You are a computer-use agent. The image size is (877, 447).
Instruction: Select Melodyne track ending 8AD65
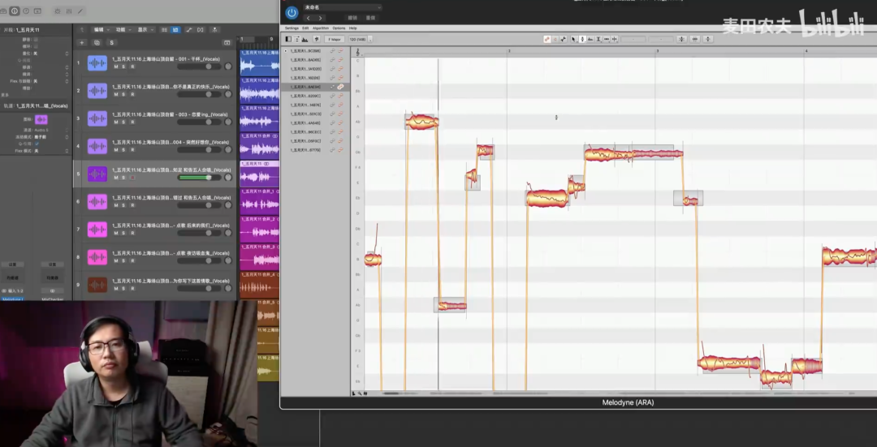click(305, 60)
